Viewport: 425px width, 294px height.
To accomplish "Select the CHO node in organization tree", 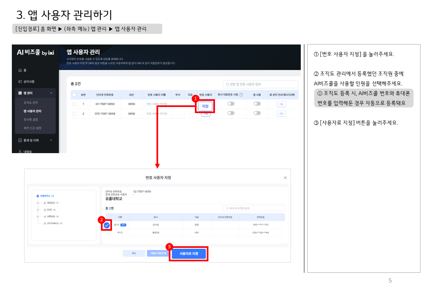I will pos(49,209).
